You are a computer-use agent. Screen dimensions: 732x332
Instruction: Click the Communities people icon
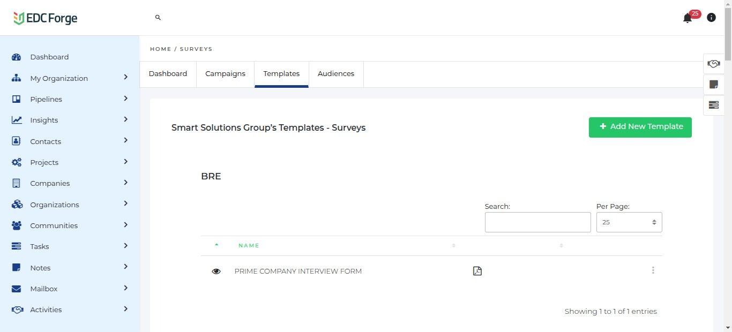17,225
